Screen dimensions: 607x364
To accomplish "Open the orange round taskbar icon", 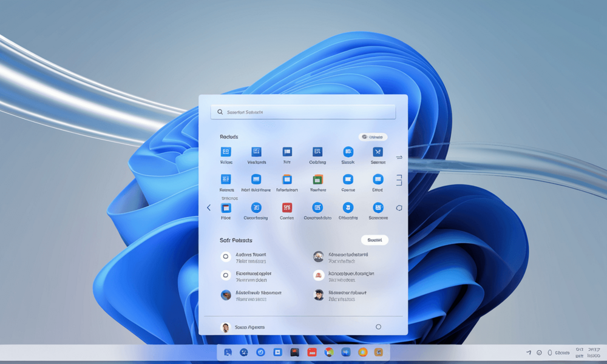I will tap(363, 352).
